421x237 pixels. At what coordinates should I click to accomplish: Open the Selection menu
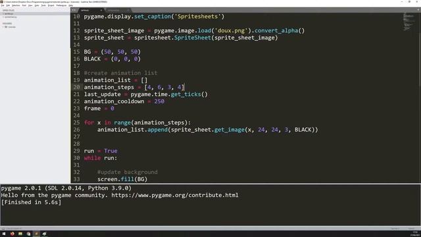coord(16,5)
